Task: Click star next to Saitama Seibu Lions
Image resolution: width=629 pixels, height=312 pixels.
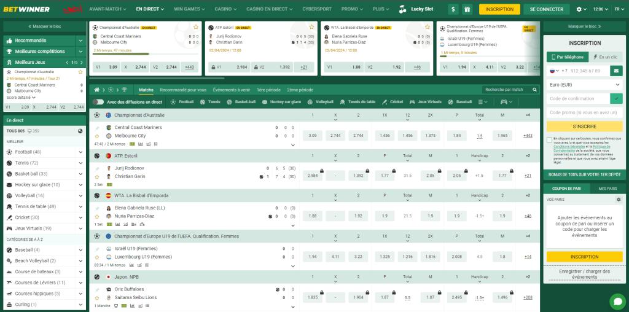Action: pos(96,298)
